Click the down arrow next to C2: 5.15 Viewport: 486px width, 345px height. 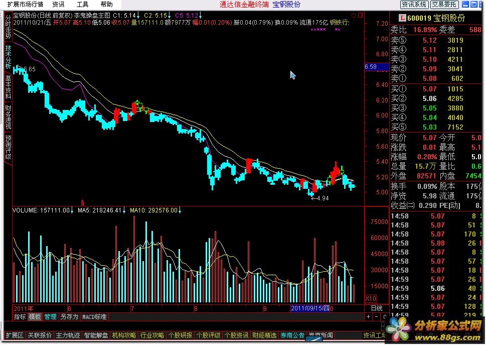[x=169, y=15]
